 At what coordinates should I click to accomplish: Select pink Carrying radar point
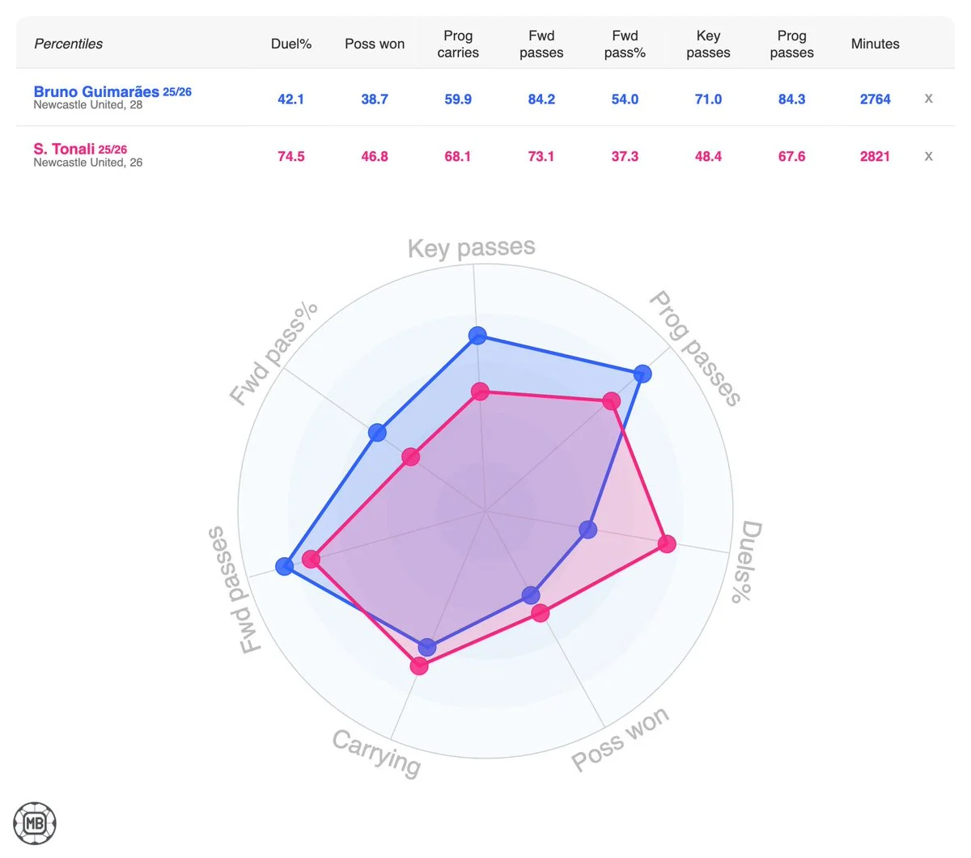418,666
